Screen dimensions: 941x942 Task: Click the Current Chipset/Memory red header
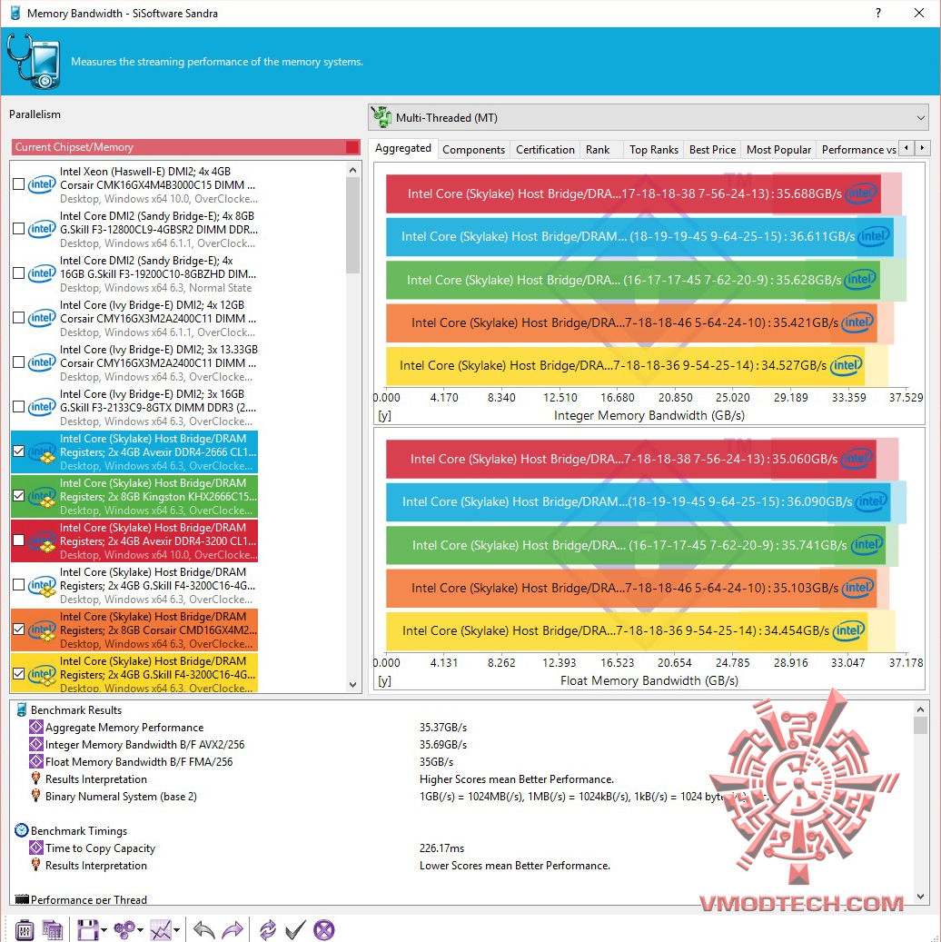185,147
